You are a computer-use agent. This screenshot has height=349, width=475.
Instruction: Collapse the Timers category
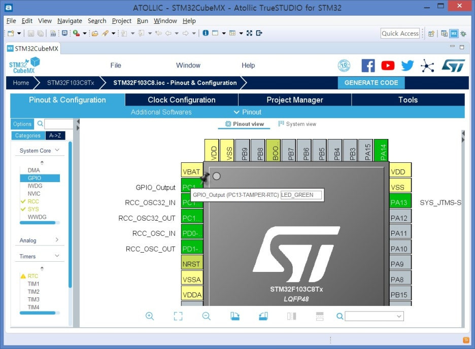coord(57,256)
